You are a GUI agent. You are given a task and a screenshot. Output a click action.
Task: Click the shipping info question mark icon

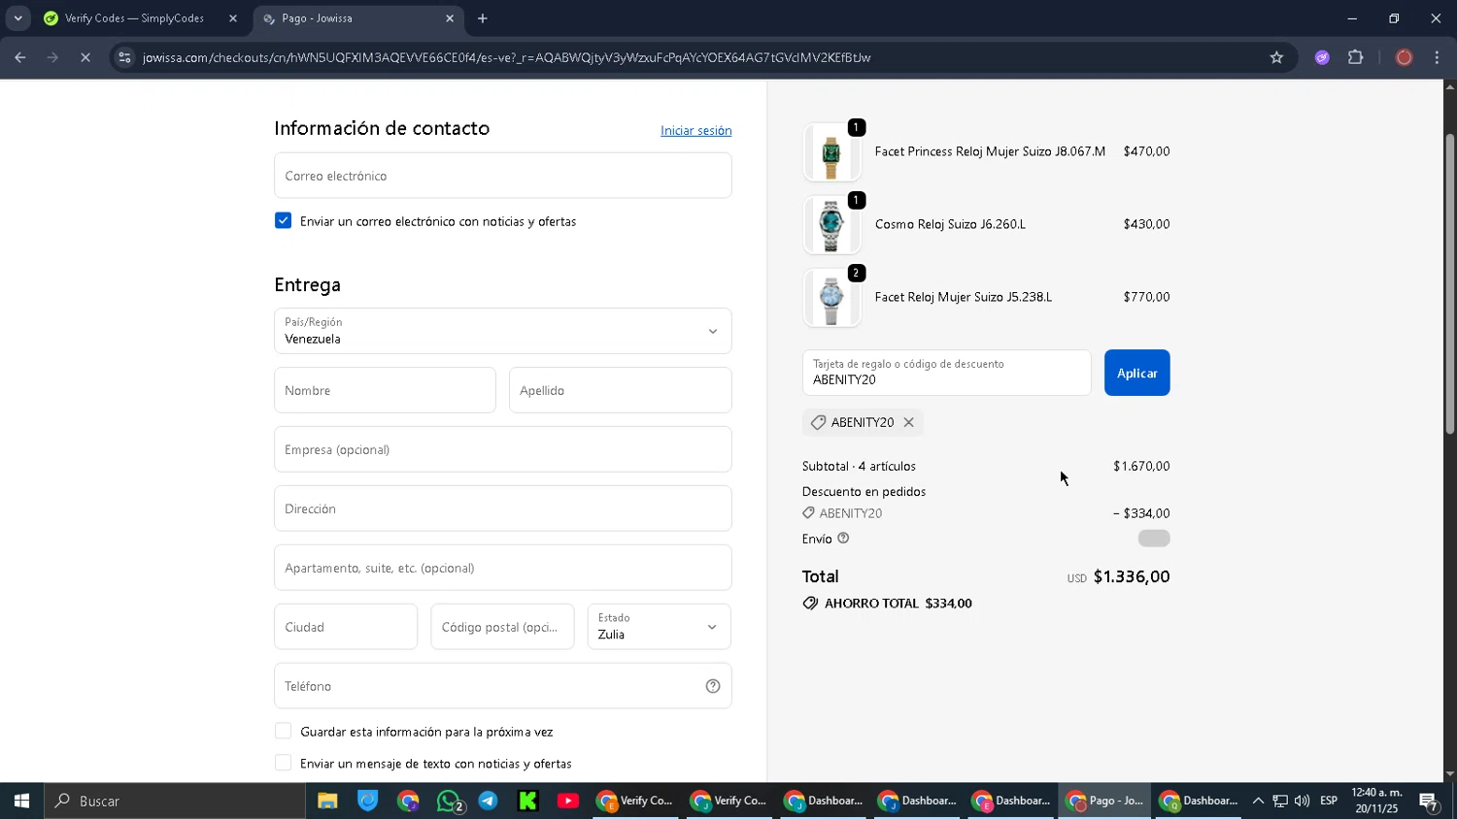tap(843, 539)
